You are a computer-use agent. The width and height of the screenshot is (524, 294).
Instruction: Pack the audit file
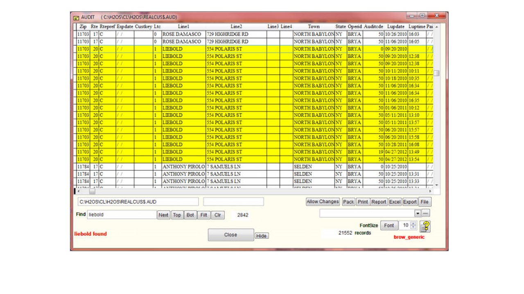point(348,202)
